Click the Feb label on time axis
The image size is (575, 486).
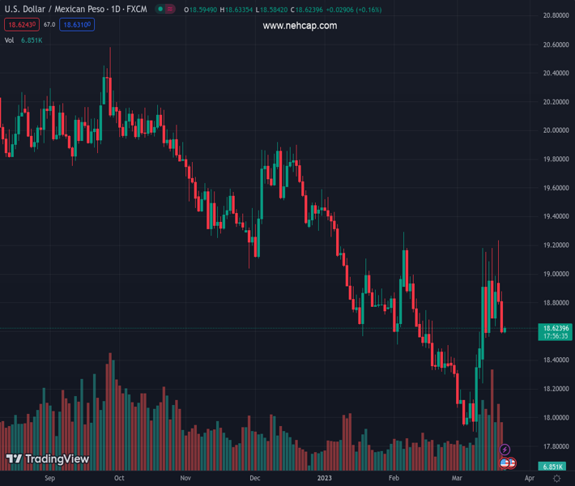pos(394,478)
